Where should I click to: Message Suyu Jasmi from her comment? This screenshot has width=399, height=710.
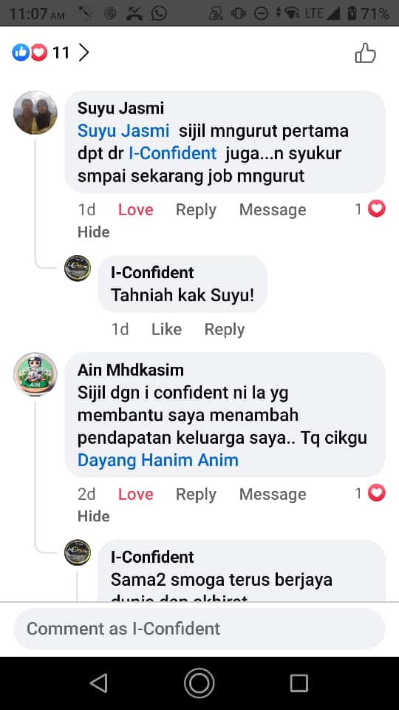(x=273, y=209)
